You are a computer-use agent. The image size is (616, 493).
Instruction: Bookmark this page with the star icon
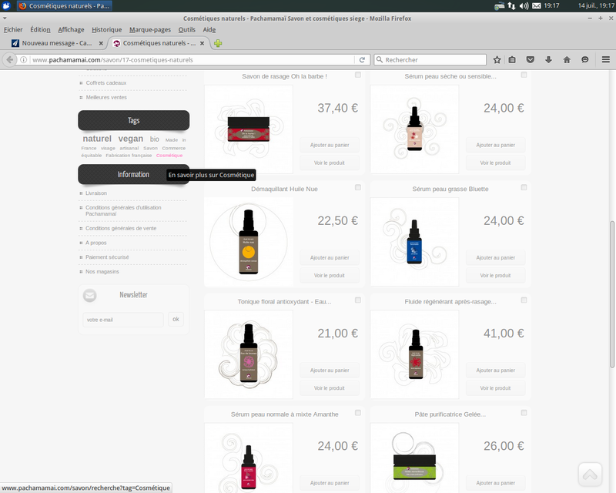click(x=497, y=60)
